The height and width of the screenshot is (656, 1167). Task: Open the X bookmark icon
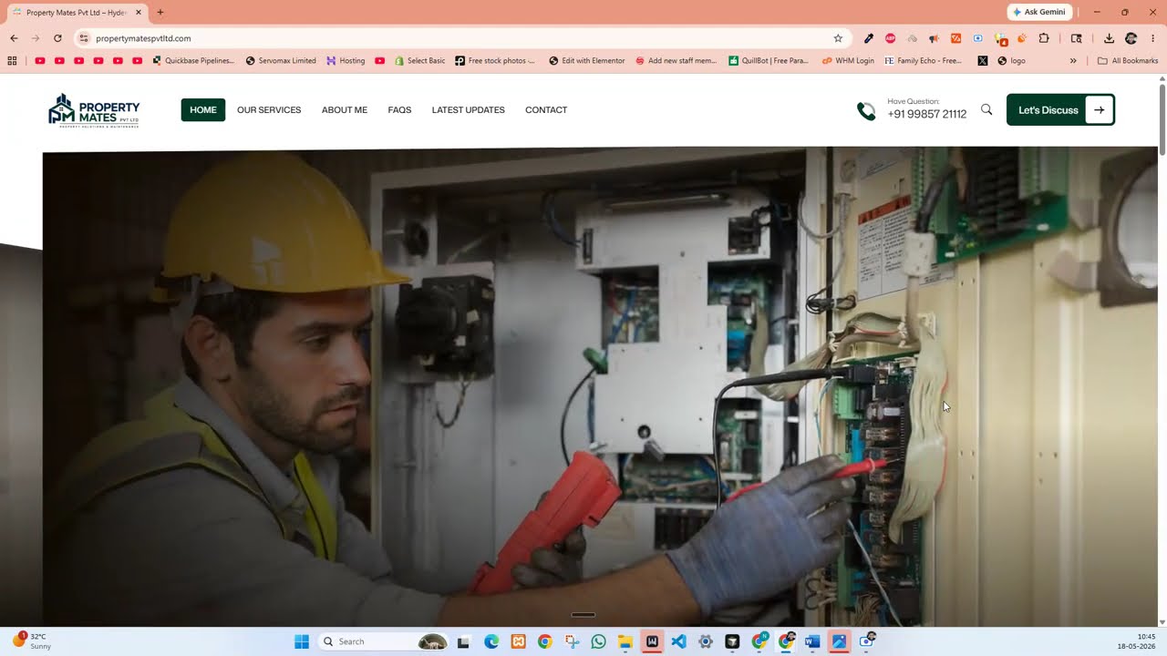(x=982, y=61)
